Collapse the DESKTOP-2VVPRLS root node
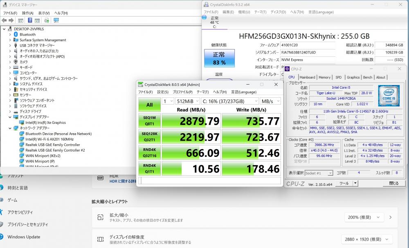Viewport: 409px width, 248px height. (4, 29)
